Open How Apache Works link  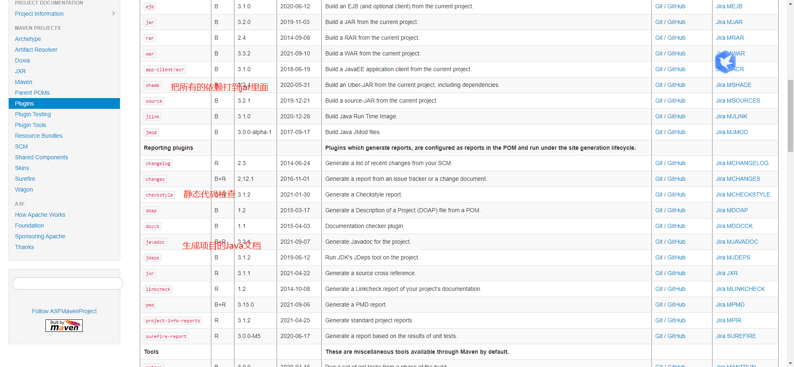tap(40, 215)
